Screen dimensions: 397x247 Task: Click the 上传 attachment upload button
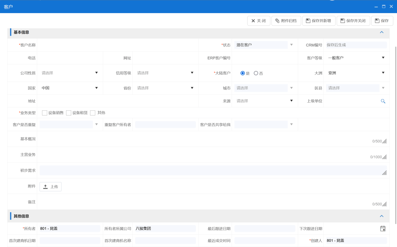click(x=51, y=186)
